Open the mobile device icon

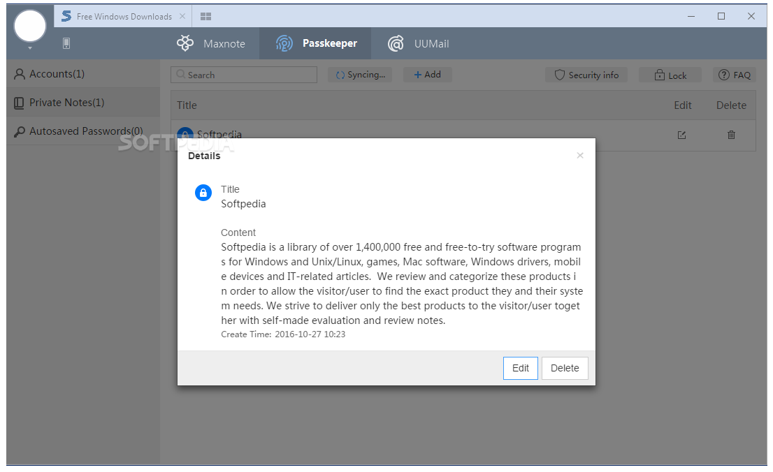coord(66,43)
